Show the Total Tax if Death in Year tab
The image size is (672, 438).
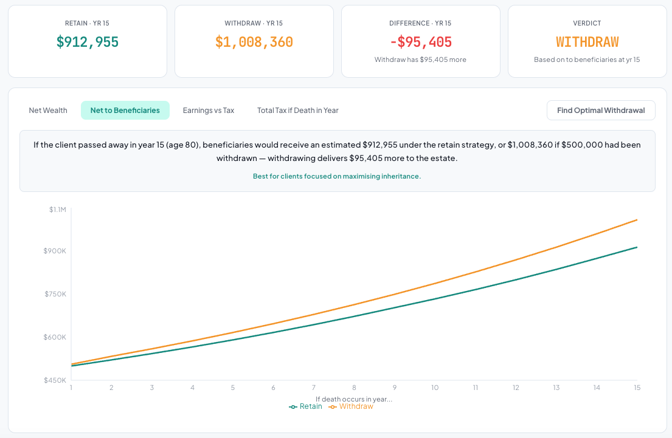point(297,110)
